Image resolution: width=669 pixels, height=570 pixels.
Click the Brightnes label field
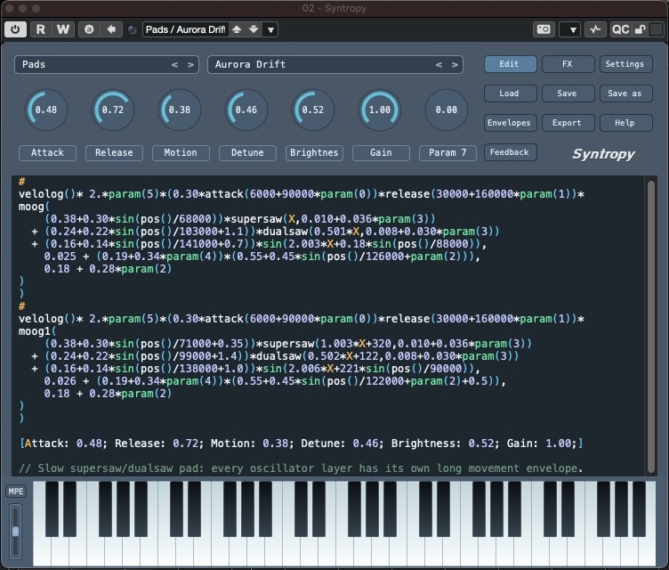(314, 153)
